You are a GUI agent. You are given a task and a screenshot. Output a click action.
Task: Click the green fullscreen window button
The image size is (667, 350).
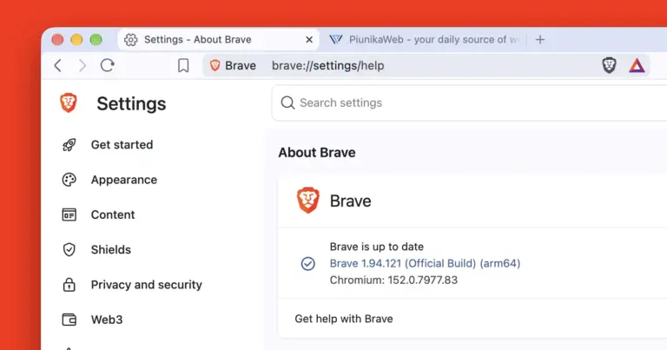click(96, 40)
